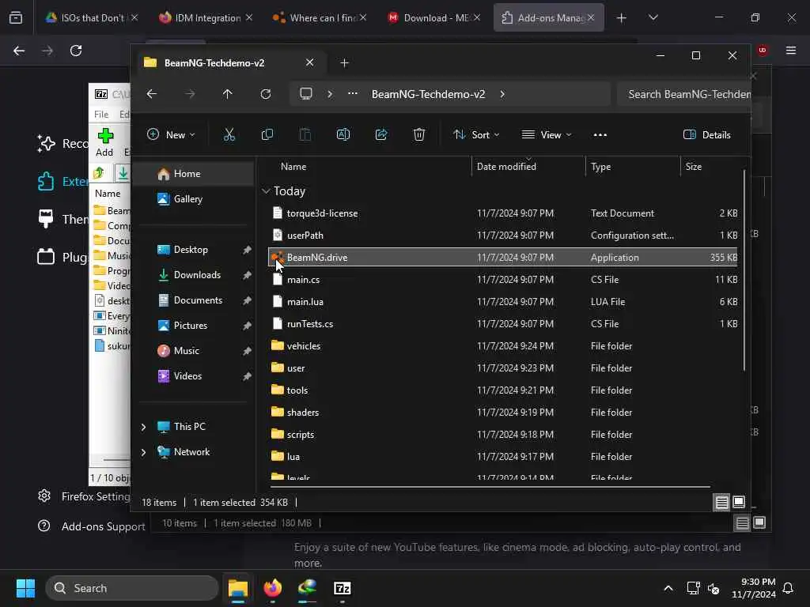Open File Explorer from the taskbar
Image resolution: width=810 pixels, height=607 pixels.
coord(238,588)
